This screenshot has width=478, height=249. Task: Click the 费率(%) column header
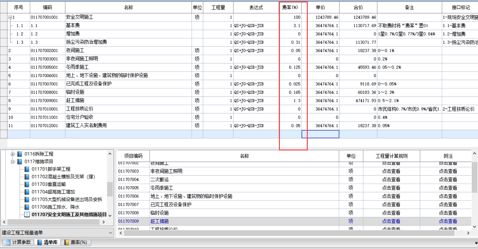(x=290, y=8)
